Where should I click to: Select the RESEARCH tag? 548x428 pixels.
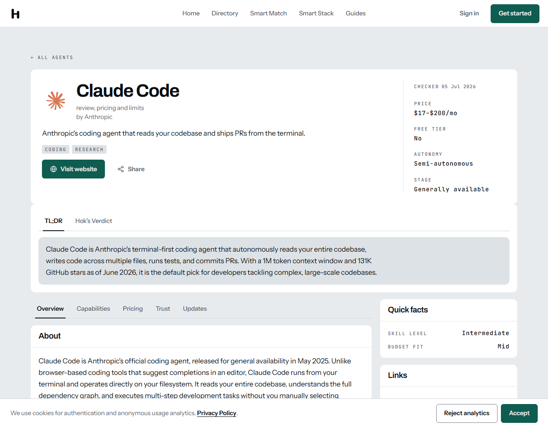(x=89, y=149)
